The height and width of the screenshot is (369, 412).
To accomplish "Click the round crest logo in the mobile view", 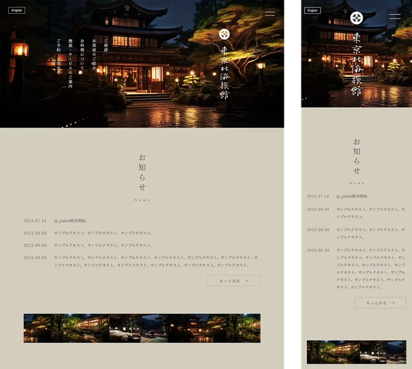I will 356,18.
